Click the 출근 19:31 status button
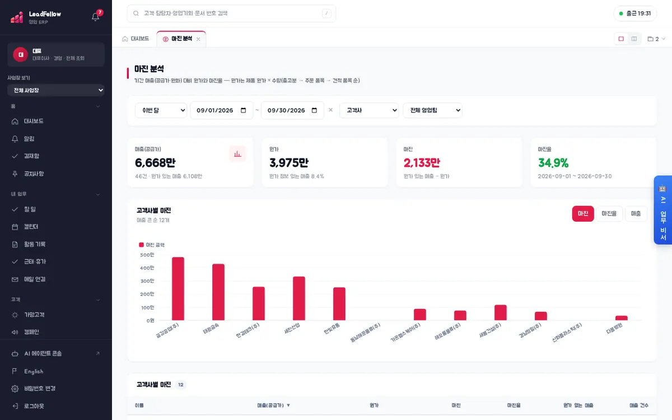The width and height of the screenshot is (672, 420). (x=635, y=13)
